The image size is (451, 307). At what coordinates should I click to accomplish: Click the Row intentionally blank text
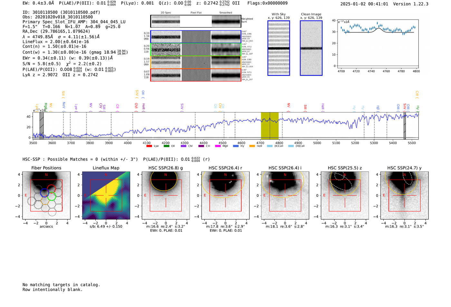[x=53, y=290]
